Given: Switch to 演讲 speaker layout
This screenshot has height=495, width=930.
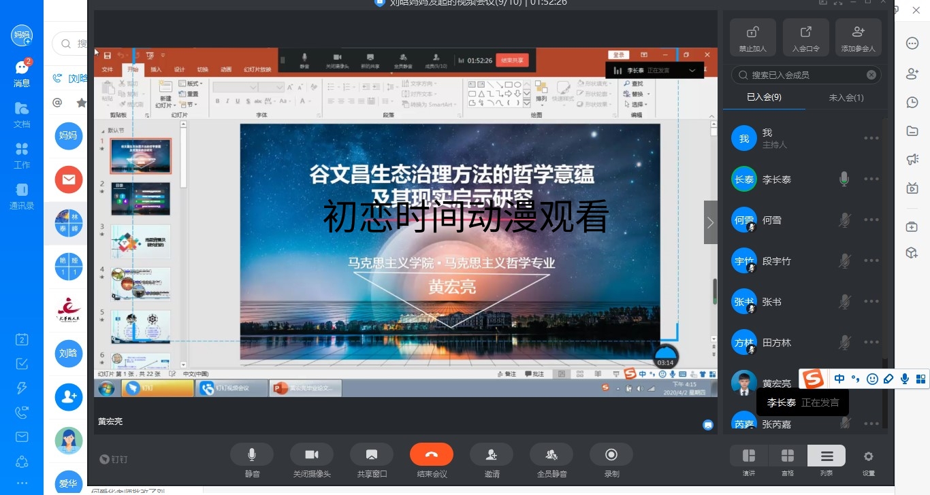Looking at the screenshot, I should [x=749, y=456].
